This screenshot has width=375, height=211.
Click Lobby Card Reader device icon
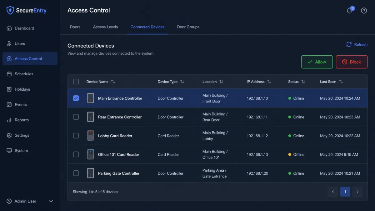click(90, 136)
